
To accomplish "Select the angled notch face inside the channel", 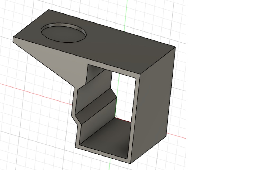I will 96,106.
